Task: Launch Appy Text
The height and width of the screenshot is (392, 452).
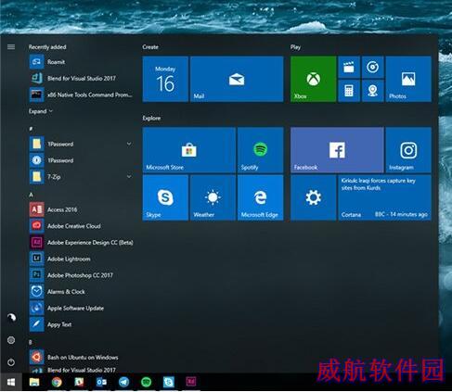Action: coord(81,324)
